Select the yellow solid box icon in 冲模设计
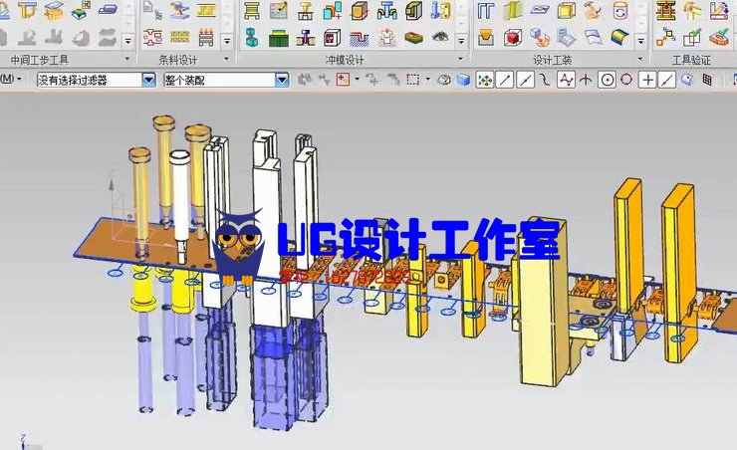737x450 pixels. click(x=360, y=10)
